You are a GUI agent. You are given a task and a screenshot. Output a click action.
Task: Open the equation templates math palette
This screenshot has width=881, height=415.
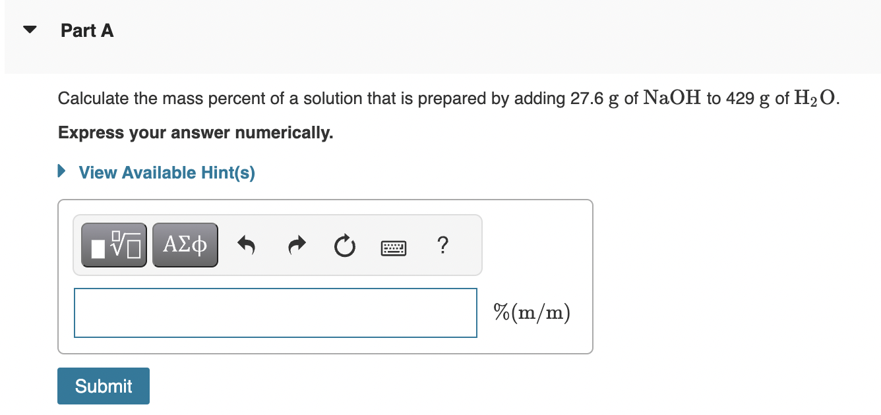[113, 244]
